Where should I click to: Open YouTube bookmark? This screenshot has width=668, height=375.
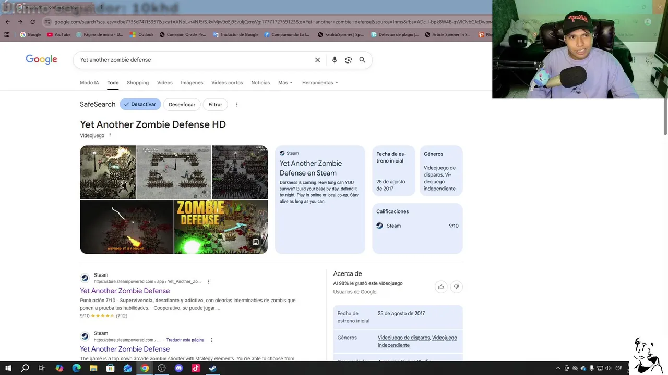58,35
